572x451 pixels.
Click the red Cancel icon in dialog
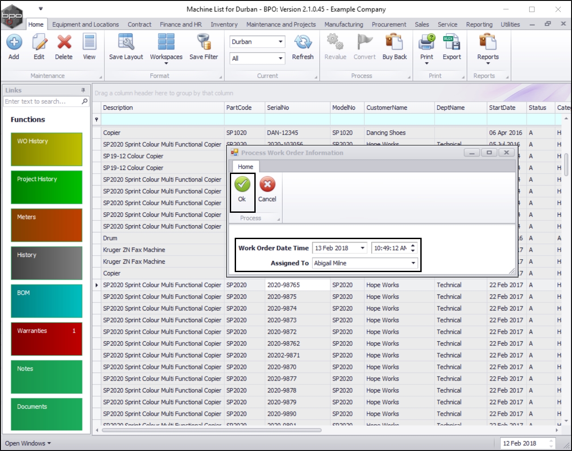267,185
